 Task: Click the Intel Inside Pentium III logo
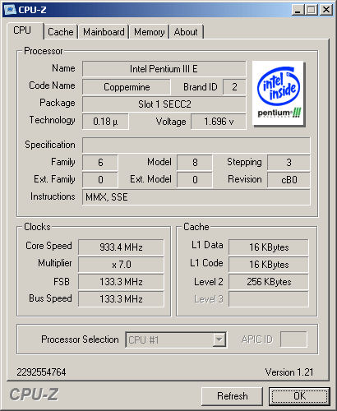point(279,94)
